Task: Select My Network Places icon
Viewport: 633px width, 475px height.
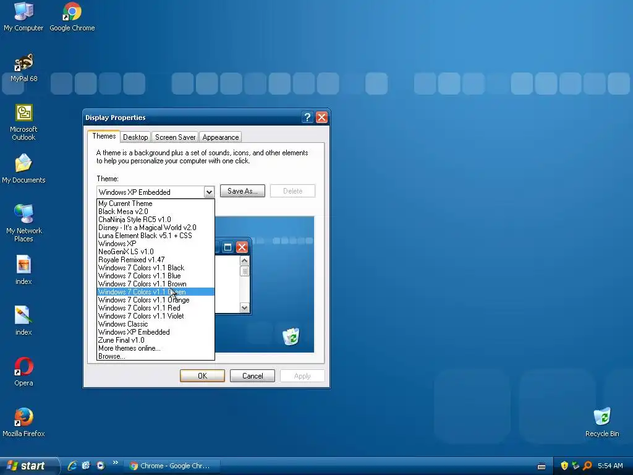Action: click(24, 223)
